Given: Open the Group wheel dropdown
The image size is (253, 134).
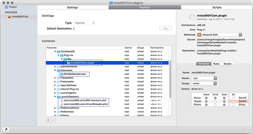Looking at the screenshot, I should tap(204, 84).
